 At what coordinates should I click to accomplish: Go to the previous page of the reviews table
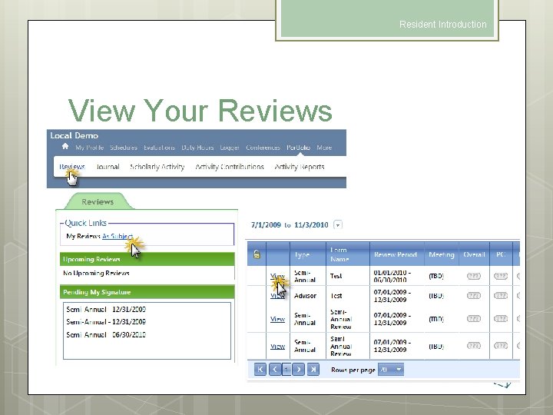pos(275,370)
